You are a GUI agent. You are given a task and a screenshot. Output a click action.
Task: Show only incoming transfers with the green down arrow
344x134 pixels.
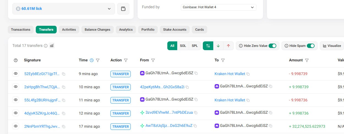click(x=218, y=46)
